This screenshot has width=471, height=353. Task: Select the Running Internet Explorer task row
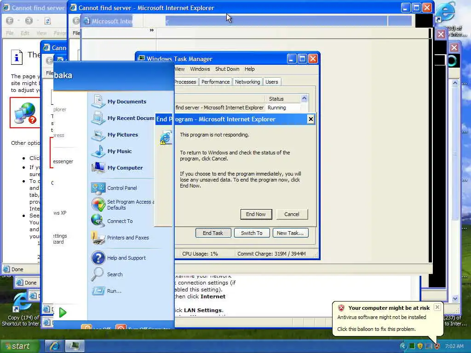237,108
